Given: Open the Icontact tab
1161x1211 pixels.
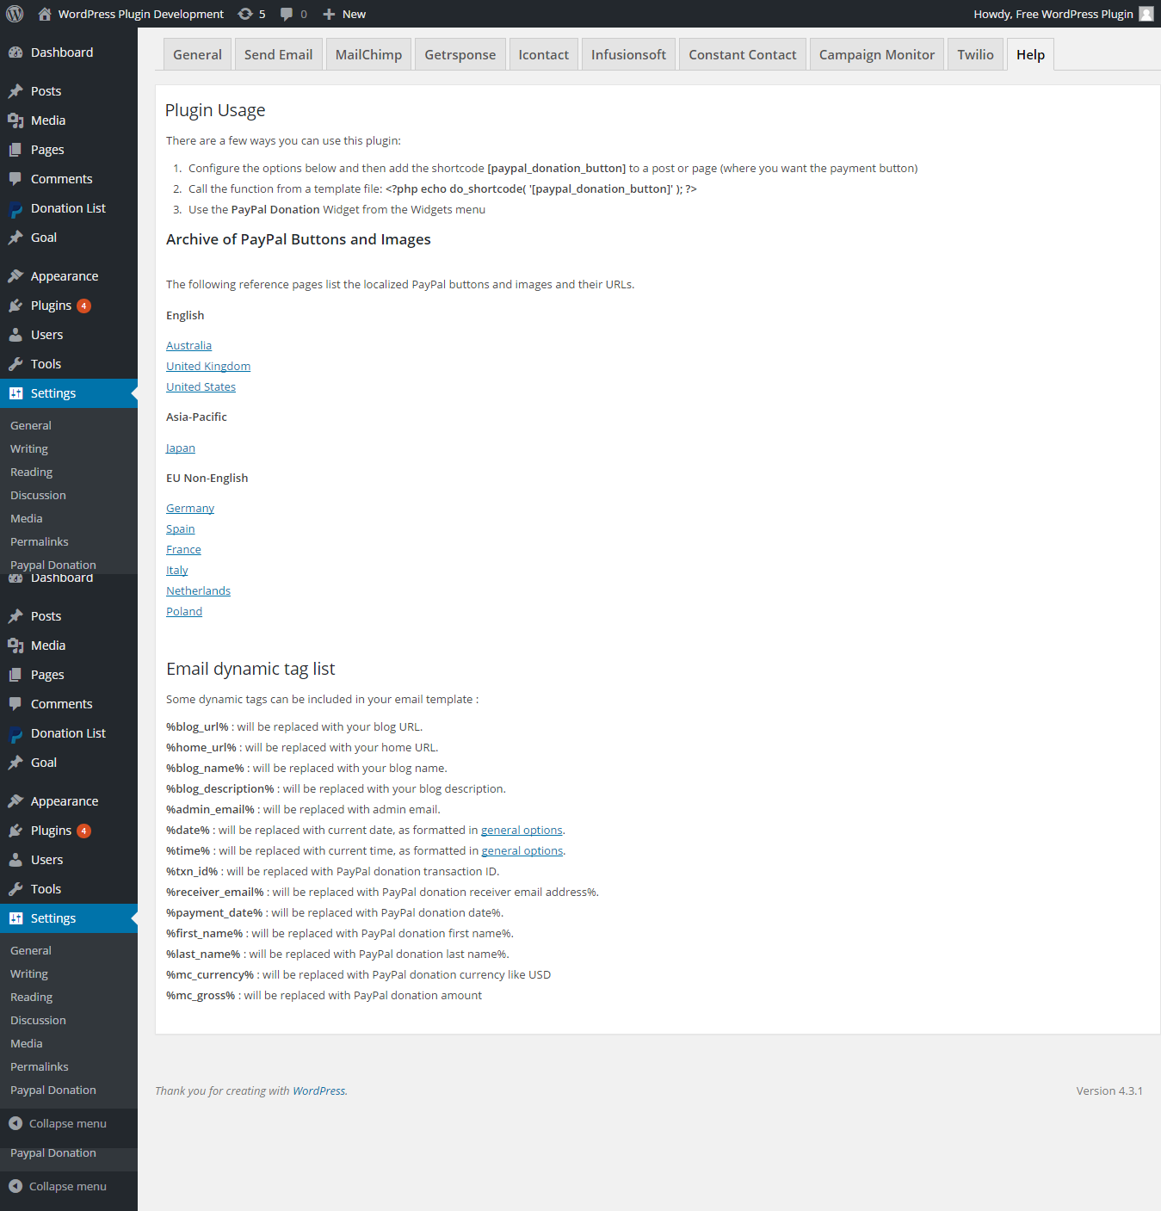Looking at the screenshot, I should pyautogui.click(x=543, y=54).
